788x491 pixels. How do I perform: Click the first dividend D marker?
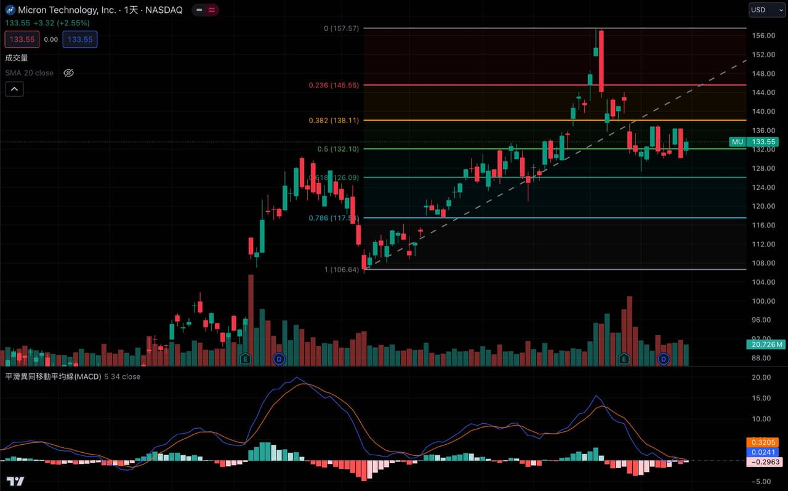(279, 359)
